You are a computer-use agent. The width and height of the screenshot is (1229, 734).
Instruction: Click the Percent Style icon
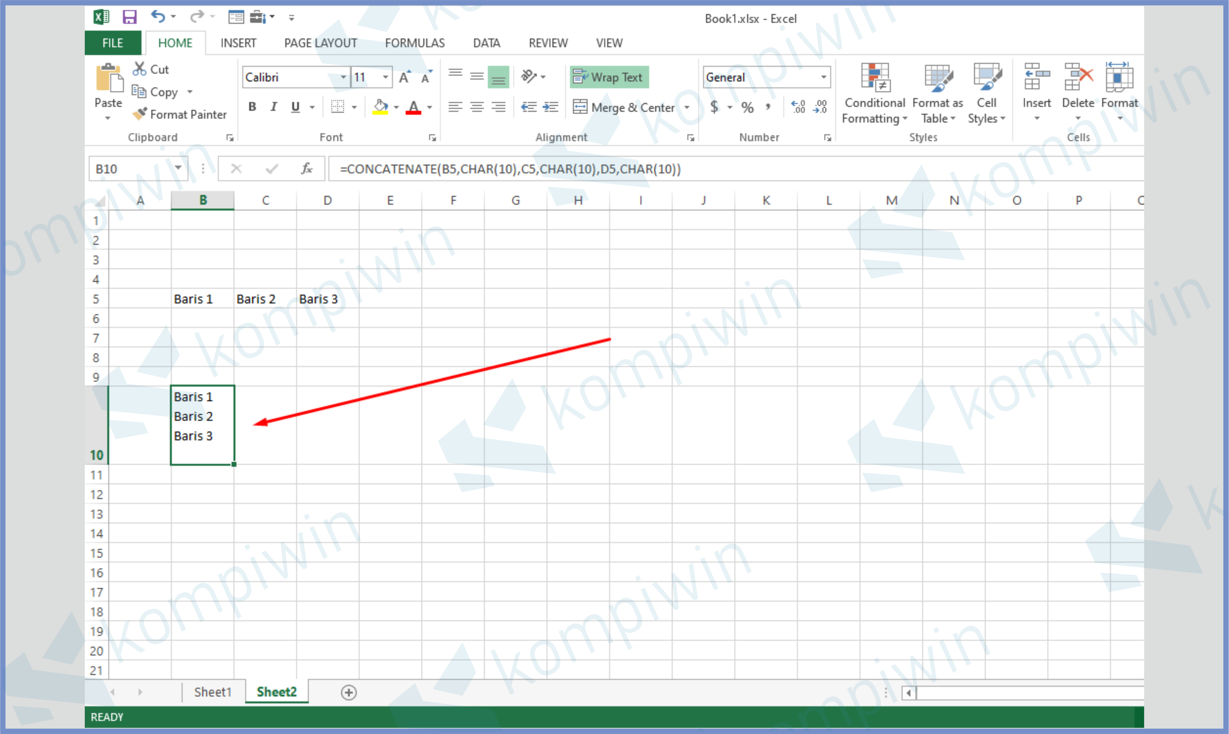tap(747, 107)
